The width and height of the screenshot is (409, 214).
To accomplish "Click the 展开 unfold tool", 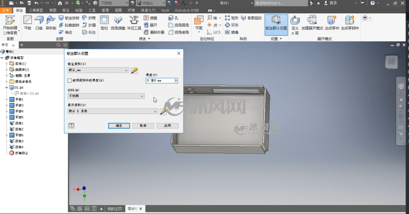I will coord(151,25).
